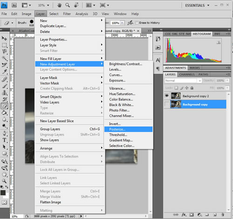Open the Character panel icon
This screenshot has height=219, width=233.
tap(158, 60)
